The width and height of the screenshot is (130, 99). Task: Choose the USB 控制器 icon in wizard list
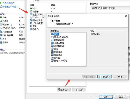pyautogui.click(x=52, y=46)
